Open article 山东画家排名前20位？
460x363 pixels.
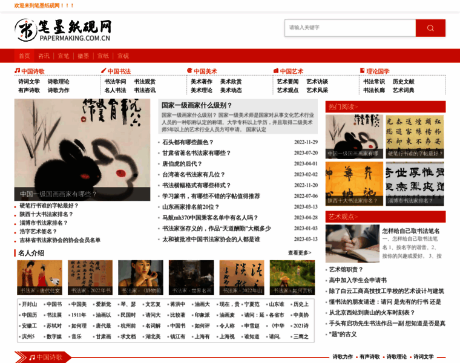coord(191,207)
